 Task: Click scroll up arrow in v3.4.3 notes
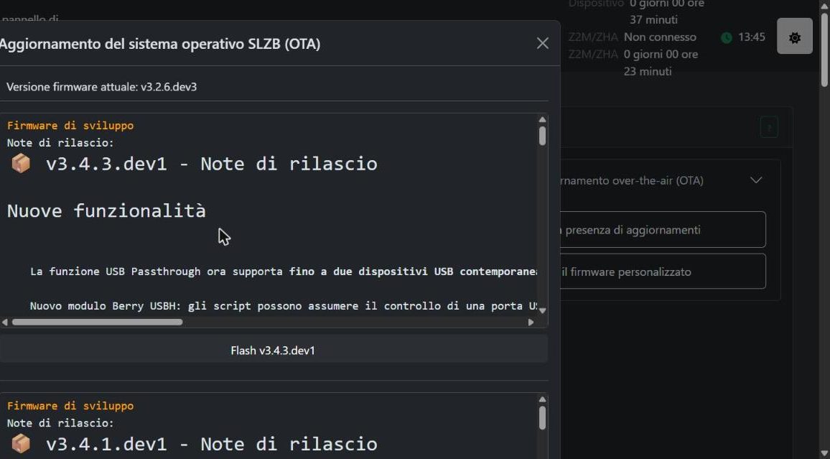(542, 120)
